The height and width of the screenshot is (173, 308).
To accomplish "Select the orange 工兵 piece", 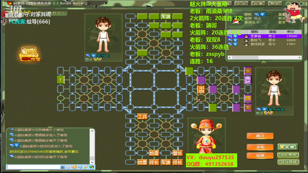I will [142, 116].
